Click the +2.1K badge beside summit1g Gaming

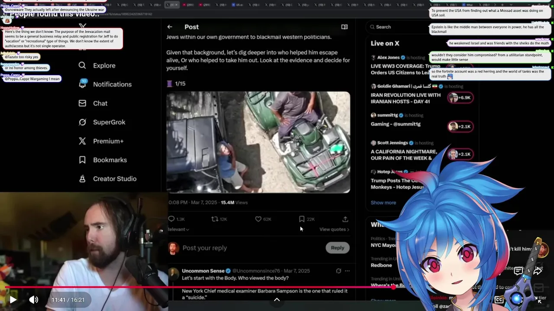tap(461, 127)
